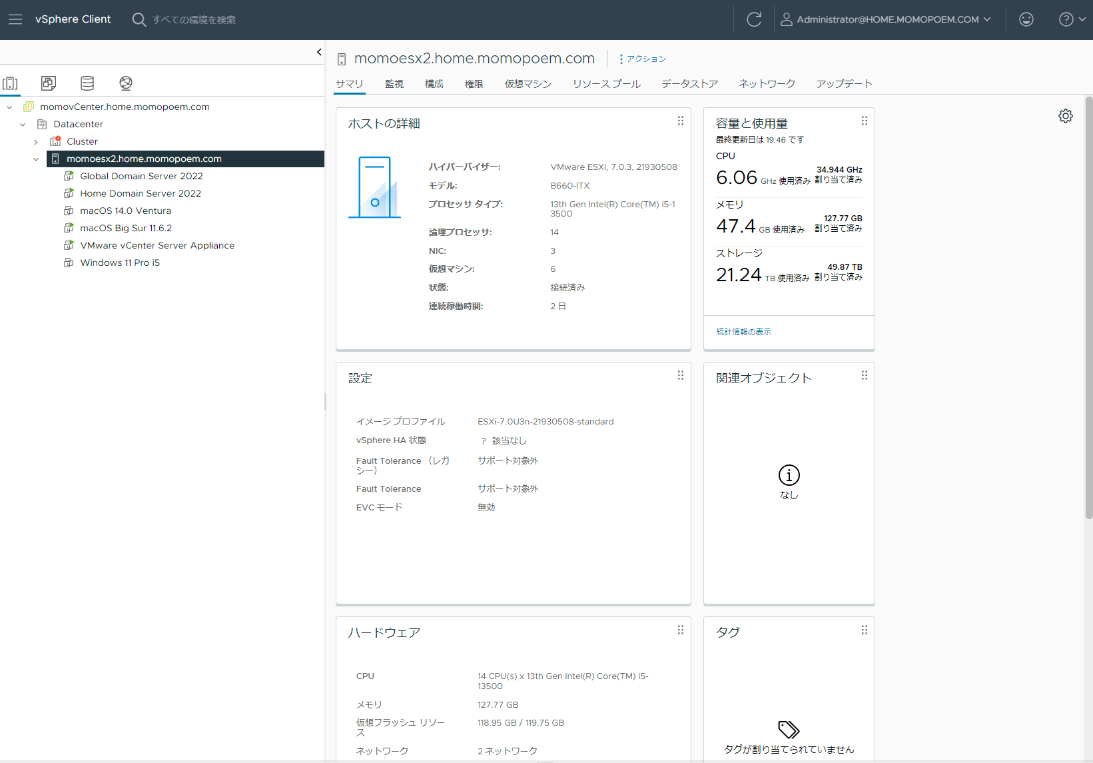
Task: Select Datacenter in the inventory tree
Action: click(x=79, y=124)
